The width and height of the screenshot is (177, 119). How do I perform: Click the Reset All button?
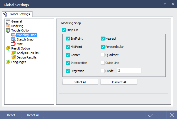click(33, 115)
